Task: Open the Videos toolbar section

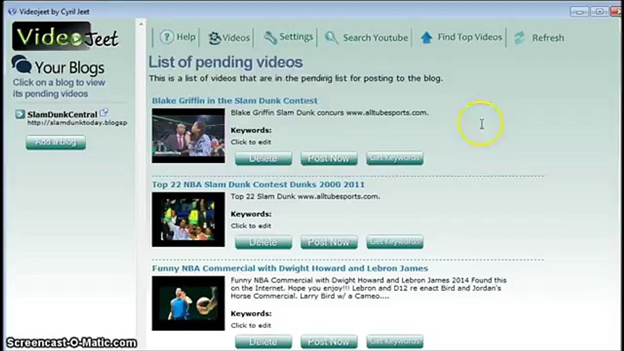Action: tap(229, 38)
